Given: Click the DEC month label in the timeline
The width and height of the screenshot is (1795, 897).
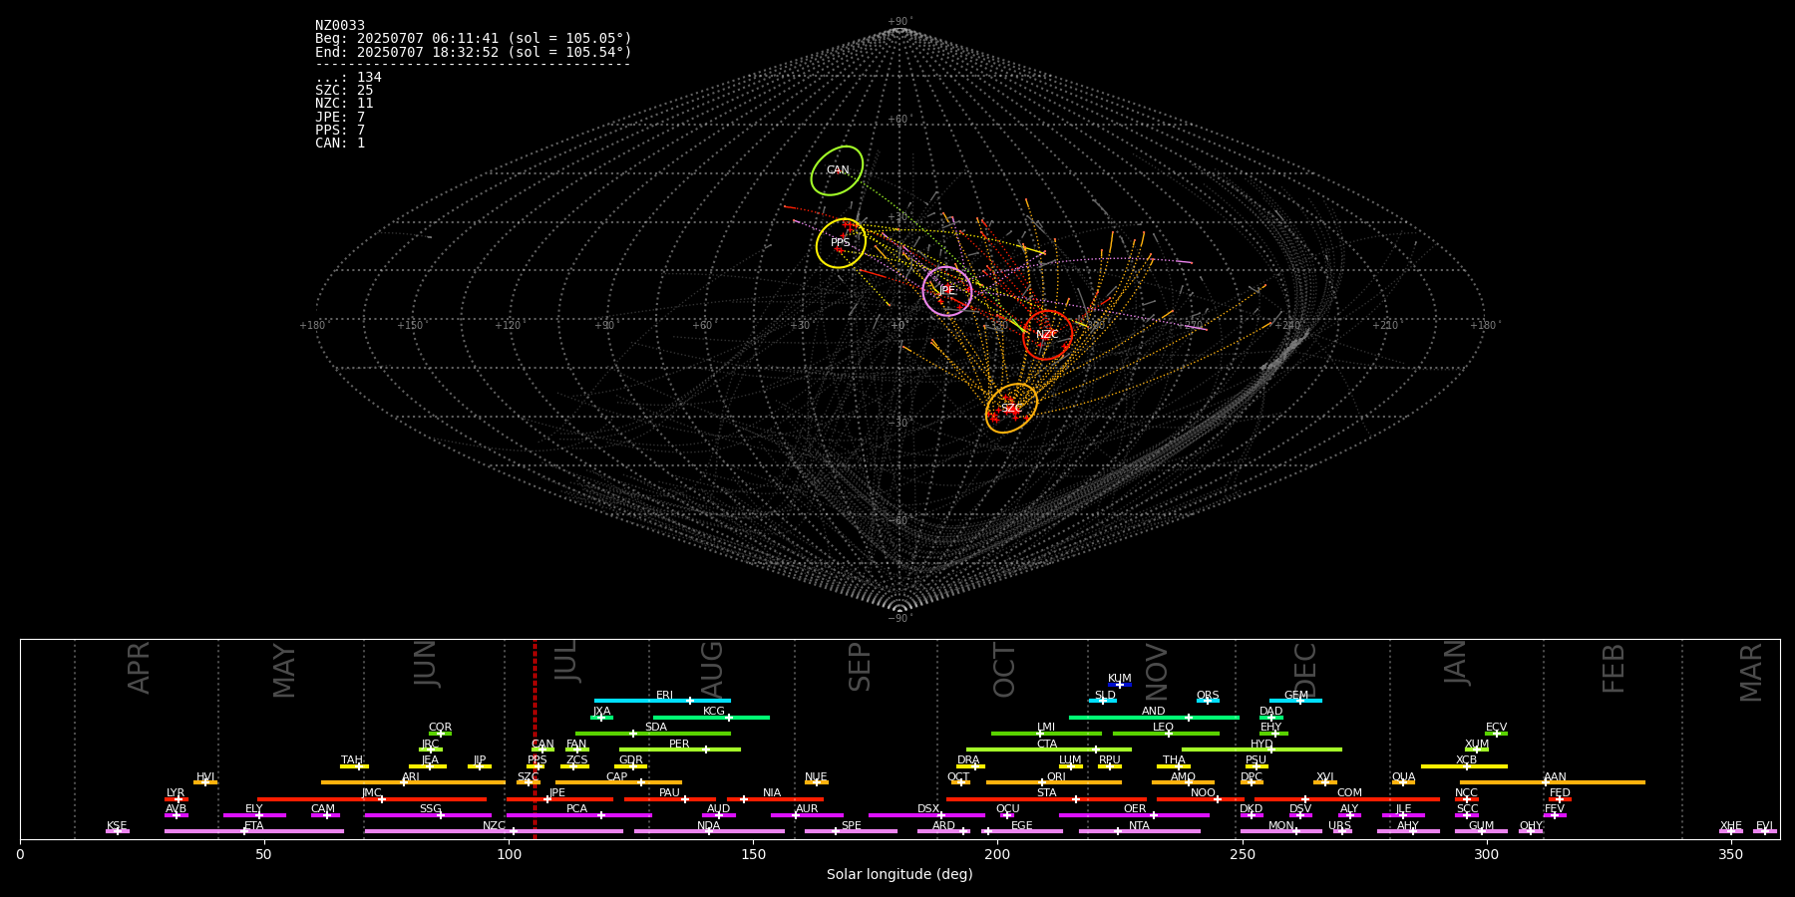Looking at the screenshot, I should coord(1305,670).
